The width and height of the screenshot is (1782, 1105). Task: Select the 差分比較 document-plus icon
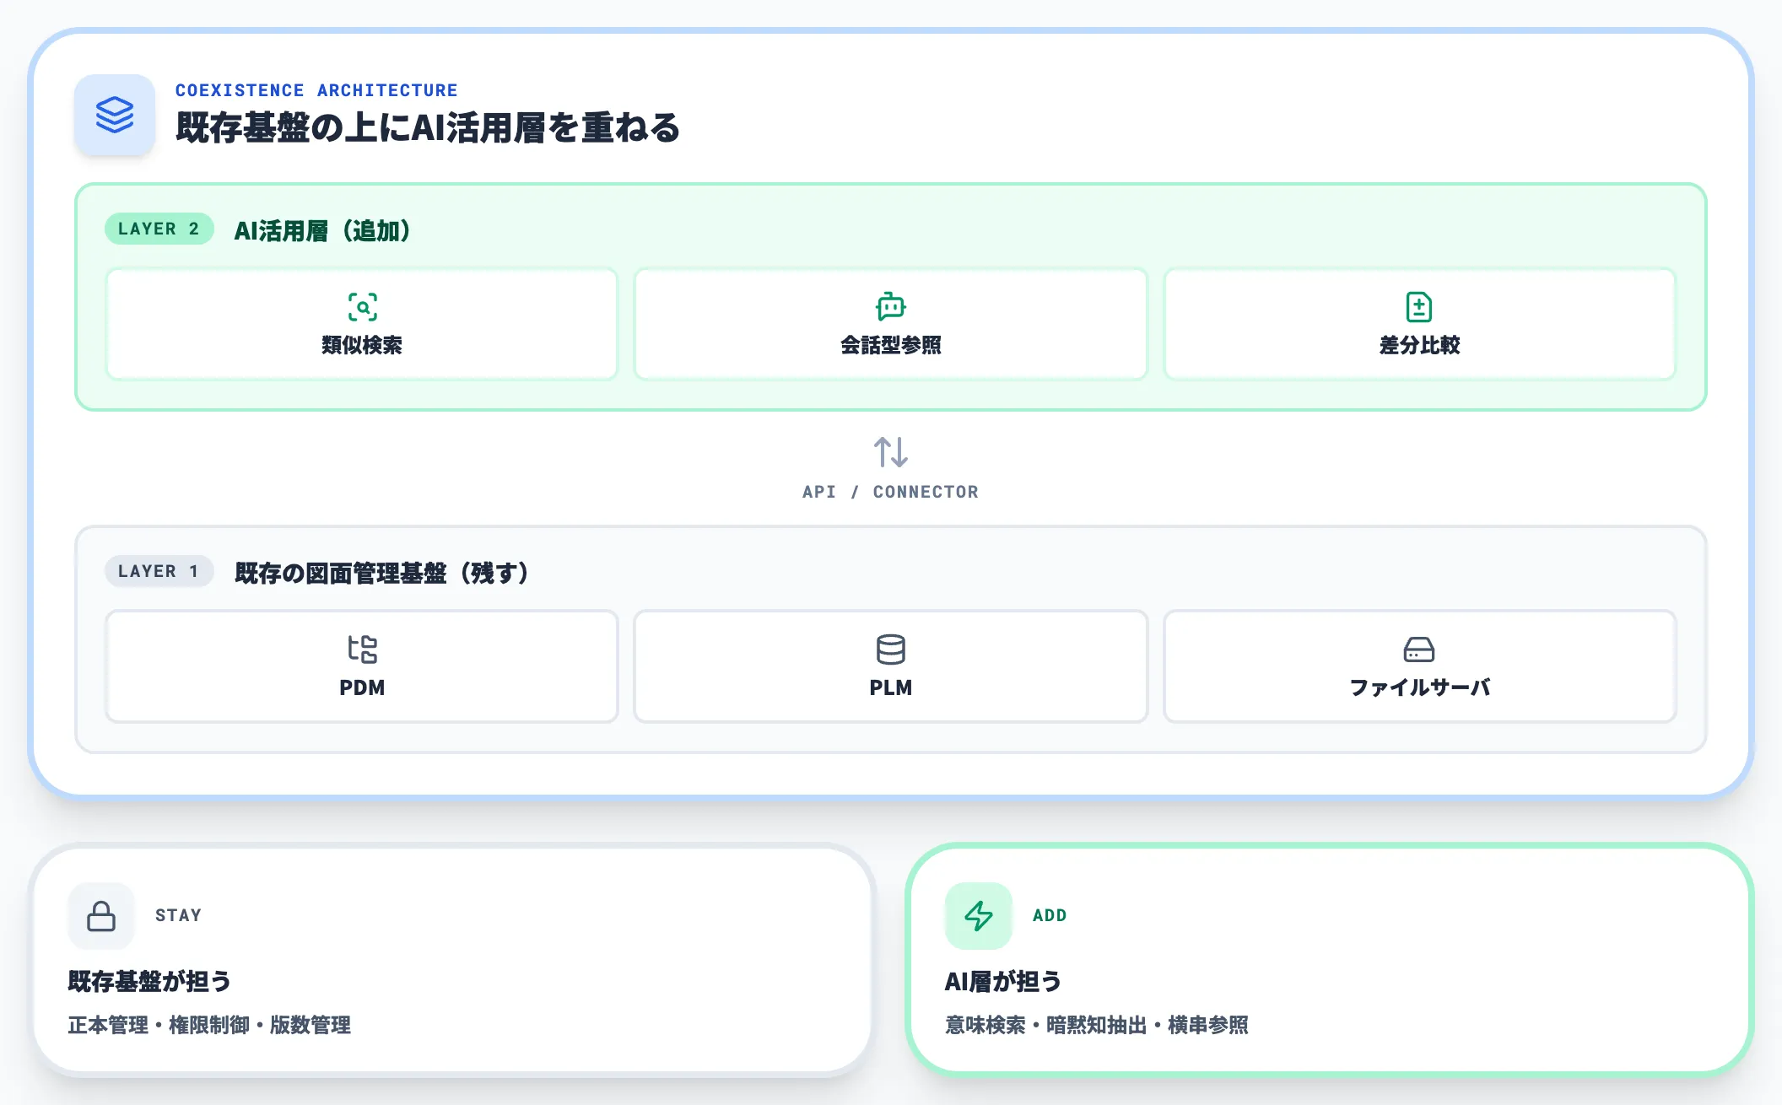1420,306
